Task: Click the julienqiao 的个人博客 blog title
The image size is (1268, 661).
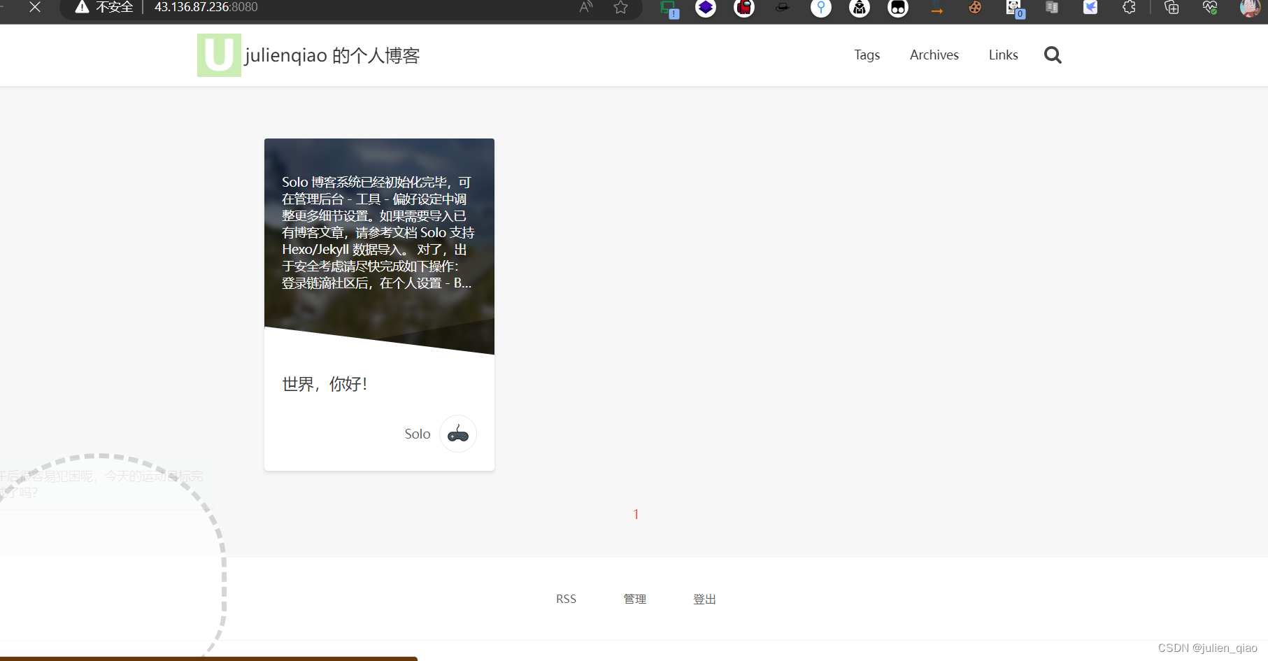Action: [332, 55]
